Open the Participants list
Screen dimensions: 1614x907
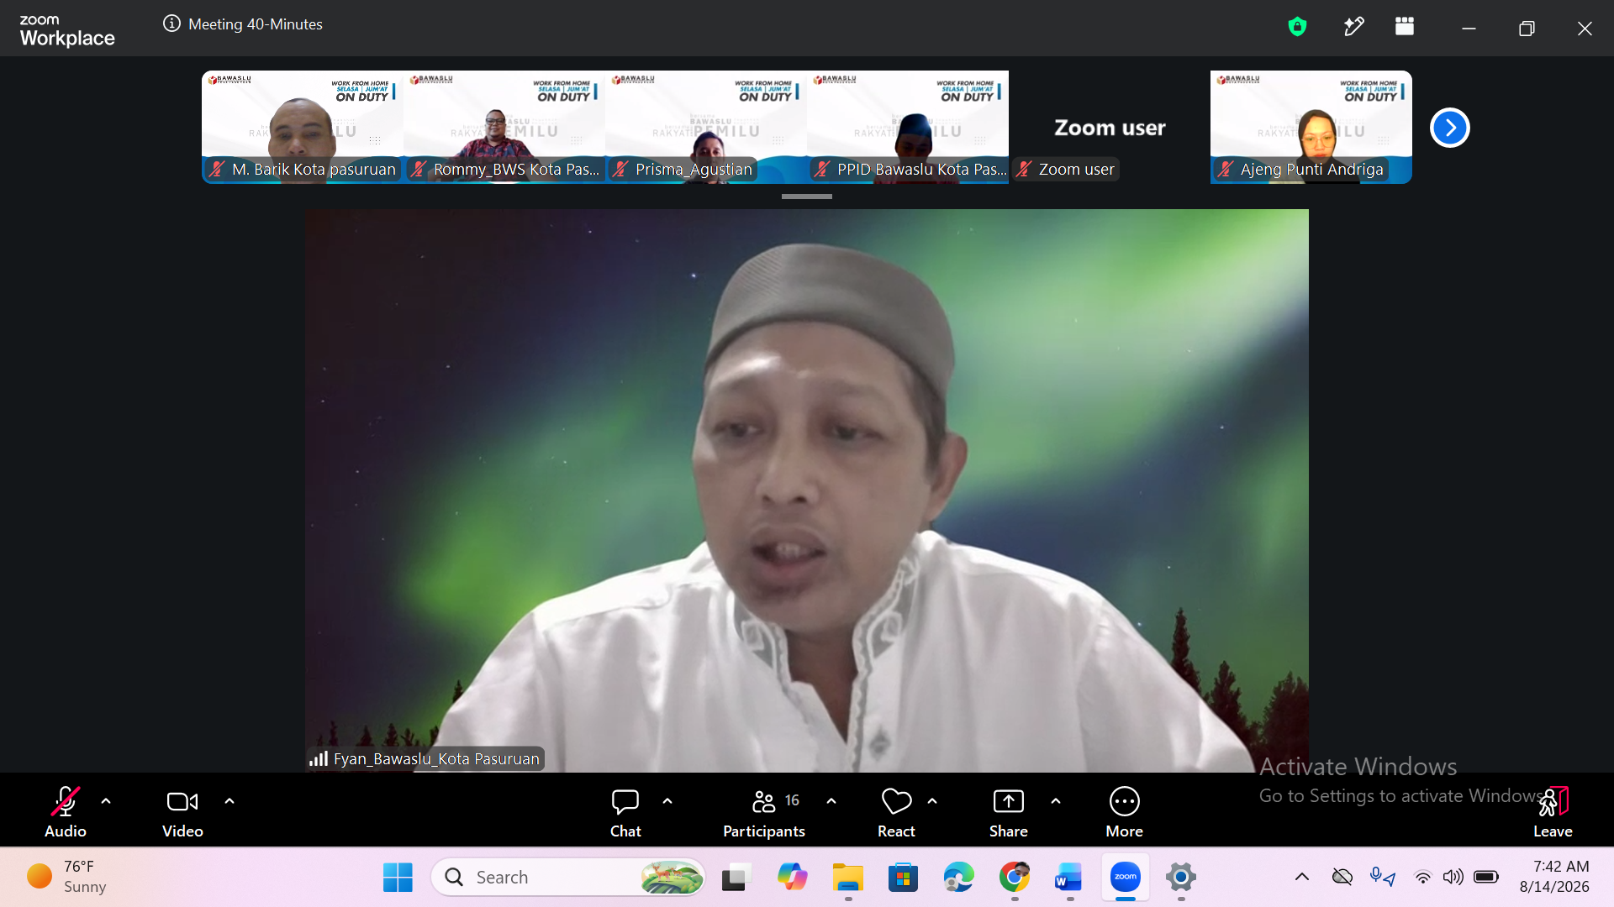click(764, 812)
